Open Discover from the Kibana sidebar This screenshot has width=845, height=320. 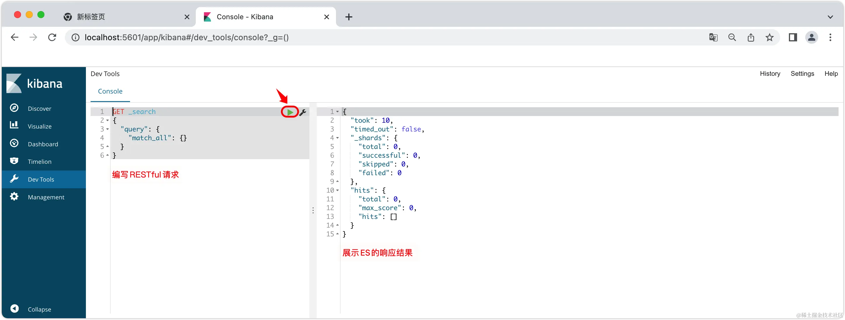(39, 108)
